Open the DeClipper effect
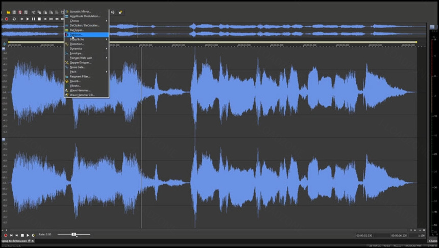 [87, 30]
